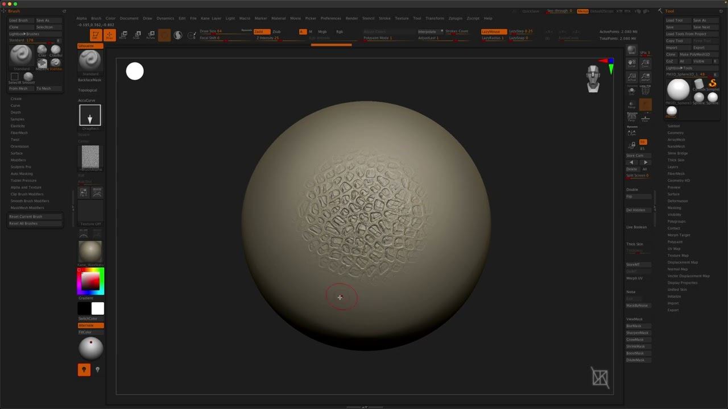Open the Zplugin menu
This screenshot has height=409, width=728.
click(456, 18)
